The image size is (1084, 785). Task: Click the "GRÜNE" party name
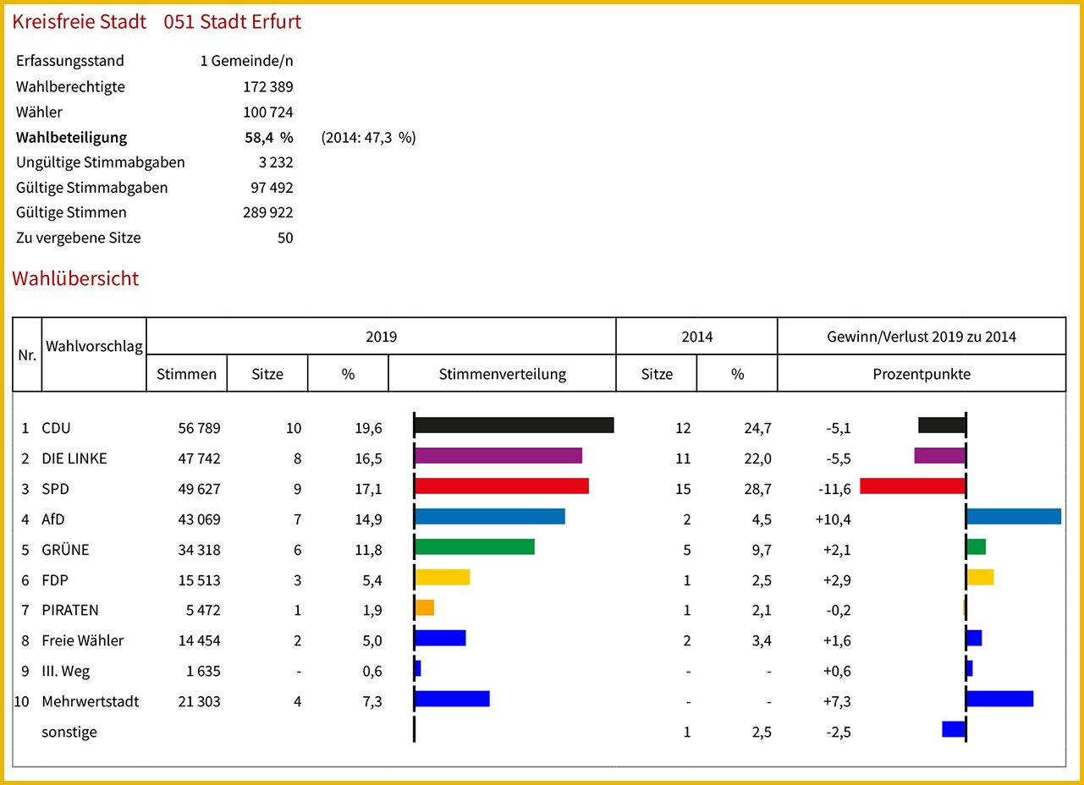(65, 550)
